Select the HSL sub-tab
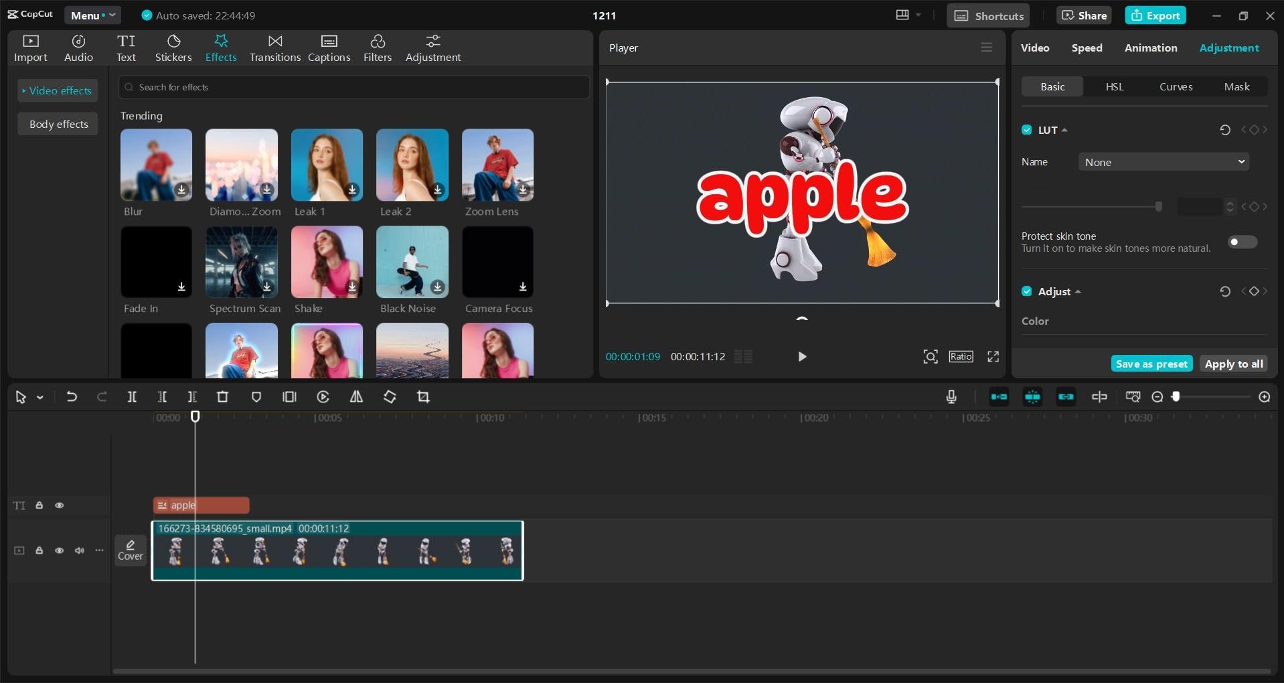The image size is (1284, 683). [1115, 86]
